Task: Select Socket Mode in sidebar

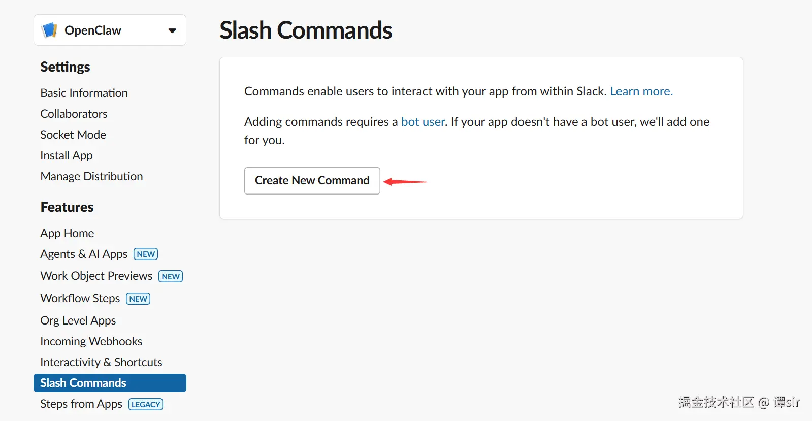Action: coord(73,135)
